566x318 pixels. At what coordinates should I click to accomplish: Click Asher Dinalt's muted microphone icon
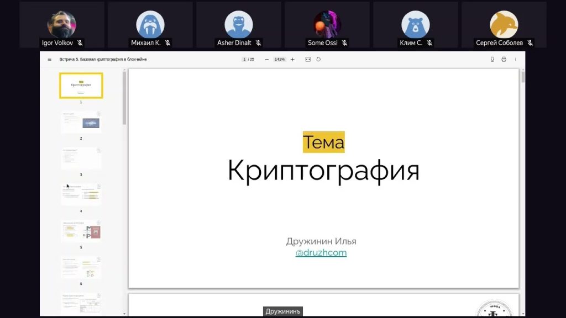click(x=258, y=43)
